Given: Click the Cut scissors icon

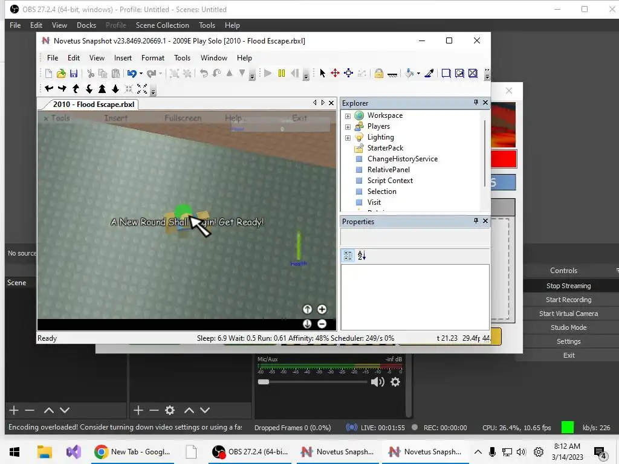Looking at the screenshot, I should (91, 73).
